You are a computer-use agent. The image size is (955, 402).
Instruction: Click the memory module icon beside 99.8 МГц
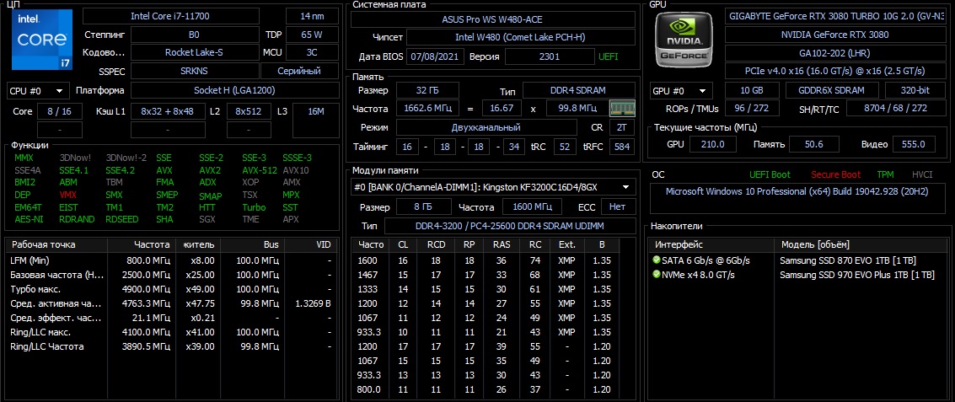pos(622,109)
